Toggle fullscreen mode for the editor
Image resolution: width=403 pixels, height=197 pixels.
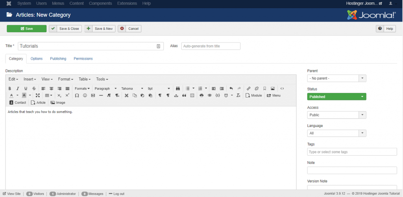(38, 96)
